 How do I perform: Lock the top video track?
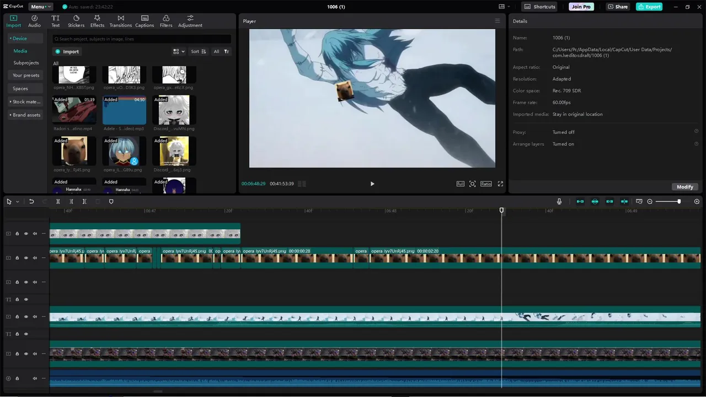(x=17, y=234)
